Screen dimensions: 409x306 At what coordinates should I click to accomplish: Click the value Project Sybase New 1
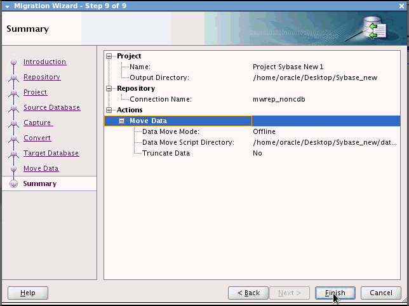click(288, 67)
